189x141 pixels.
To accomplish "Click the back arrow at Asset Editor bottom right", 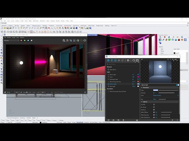I will click(x=172, y=120).
